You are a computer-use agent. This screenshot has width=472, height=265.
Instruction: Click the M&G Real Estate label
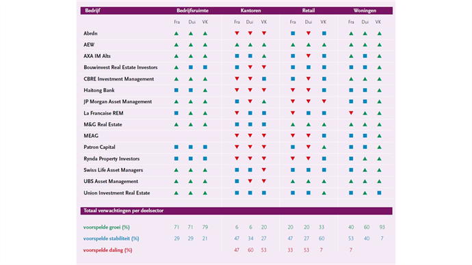click(103, 124)
